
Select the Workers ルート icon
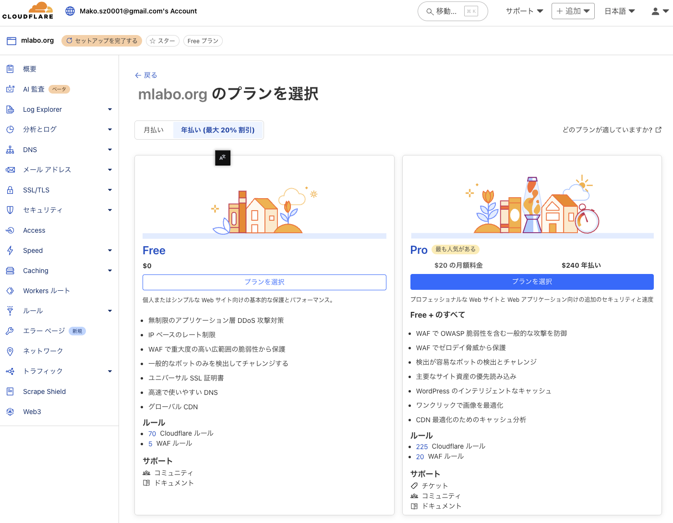point(10,290)
